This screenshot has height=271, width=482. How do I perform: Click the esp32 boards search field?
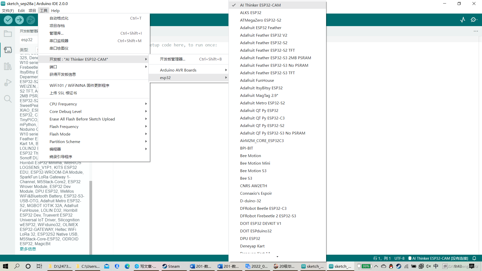29,40
